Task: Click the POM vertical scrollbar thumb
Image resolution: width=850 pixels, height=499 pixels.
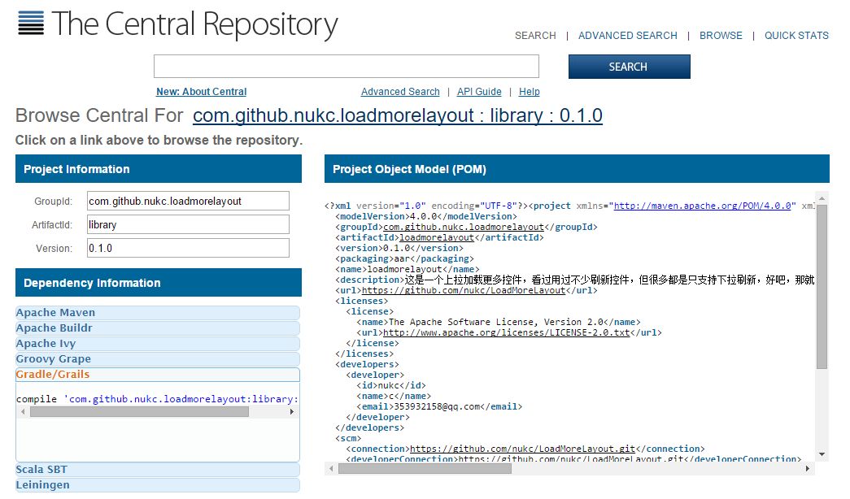Action: (x=822, y=287)
